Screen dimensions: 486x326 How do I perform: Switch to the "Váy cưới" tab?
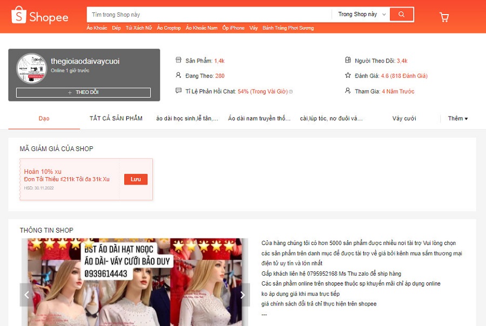click(x=404, y=118)
